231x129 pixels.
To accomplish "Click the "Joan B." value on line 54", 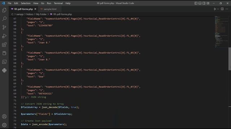I will pyautogui.click(x=44, y=43).
